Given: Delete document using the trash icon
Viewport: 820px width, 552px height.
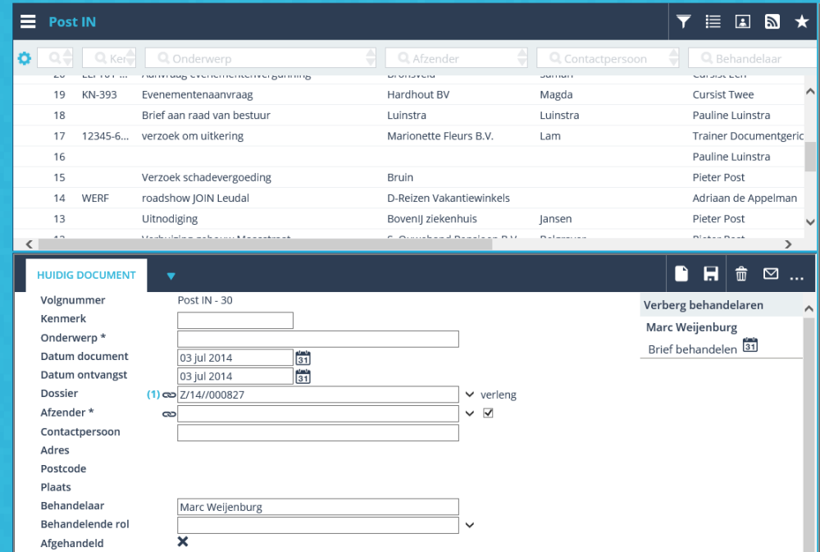Looking at the screenshot, I should coord(740,273).
